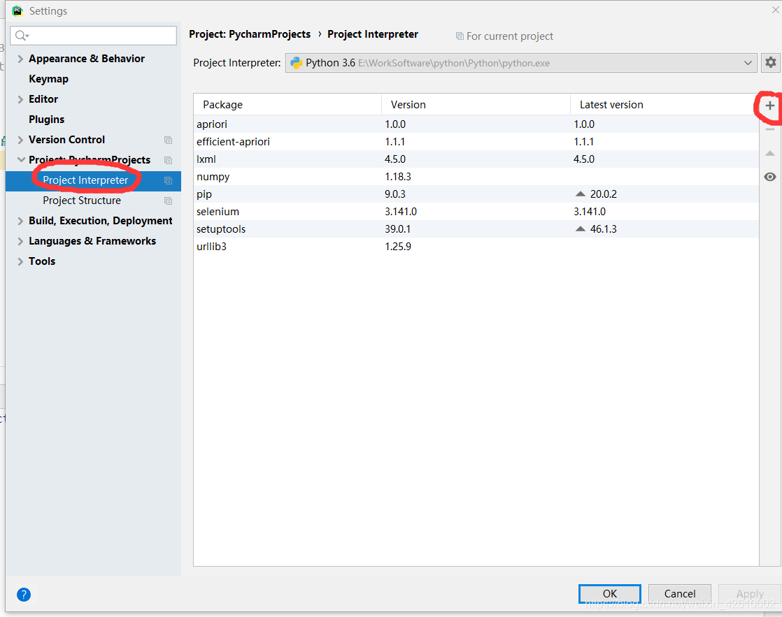
Task: Expand the Tools section
Action: (20, 261)
